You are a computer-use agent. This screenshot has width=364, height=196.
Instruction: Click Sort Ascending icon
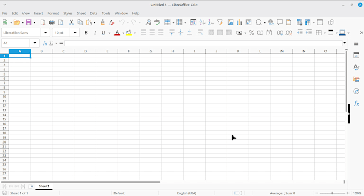click(202, 22)
